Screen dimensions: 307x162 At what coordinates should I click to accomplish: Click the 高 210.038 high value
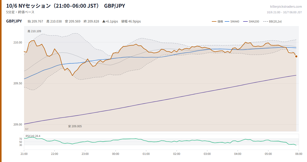point(54,21)
